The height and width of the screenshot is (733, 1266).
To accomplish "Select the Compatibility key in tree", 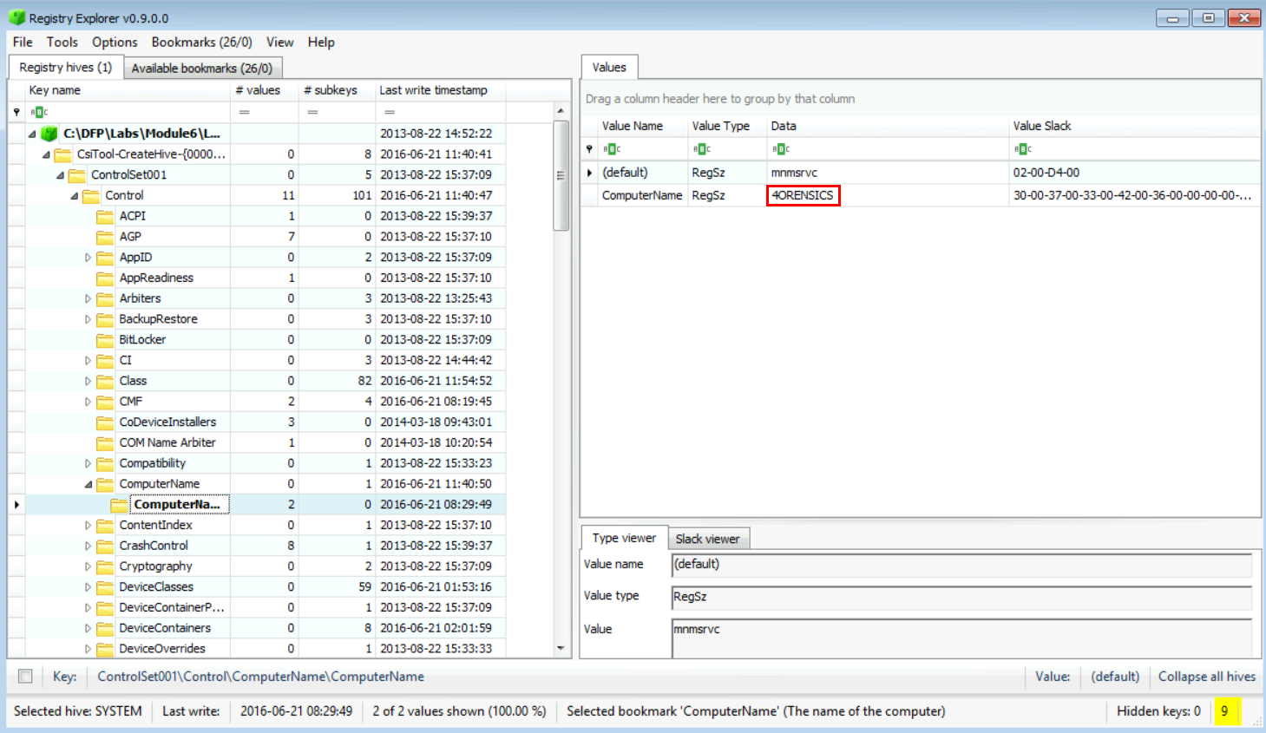I will coord(153,463).
